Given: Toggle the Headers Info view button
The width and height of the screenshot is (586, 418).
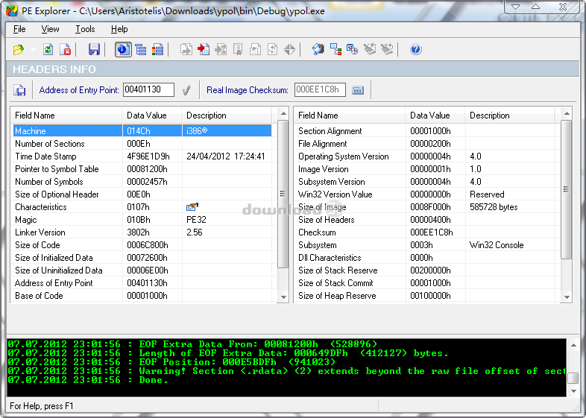Looking at the screenshot, I should pyautogui.click(x=123, y=50).
